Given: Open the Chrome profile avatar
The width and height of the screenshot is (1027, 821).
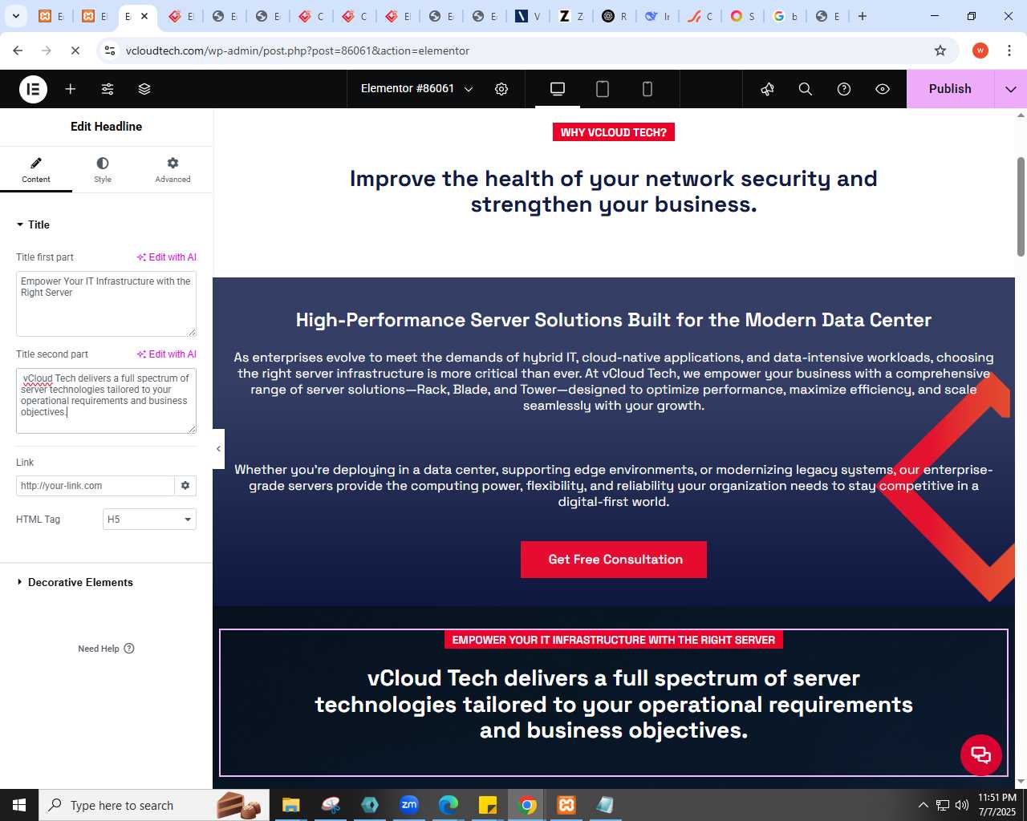Looking at the screenshot, I should click(980, 51).
